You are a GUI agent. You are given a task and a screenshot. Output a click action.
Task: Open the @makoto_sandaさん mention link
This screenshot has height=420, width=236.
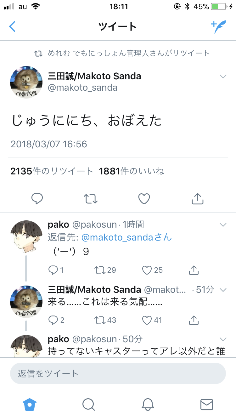tap(126, 237)
